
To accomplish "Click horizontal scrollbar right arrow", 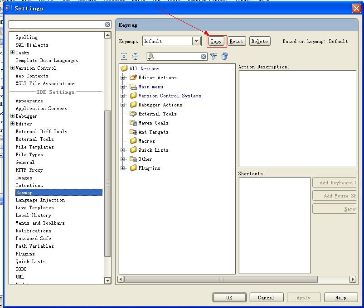I will (x=353, y=279).
